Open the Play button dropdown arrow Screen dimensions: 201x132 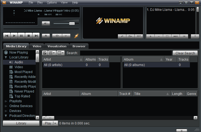pyautogui.click(x=55, y=123)
